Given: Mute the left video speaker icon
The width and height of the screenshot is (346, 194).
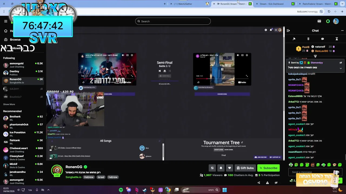Looking at the screenshot, I should pyautogui.click(x=123, y=55).
